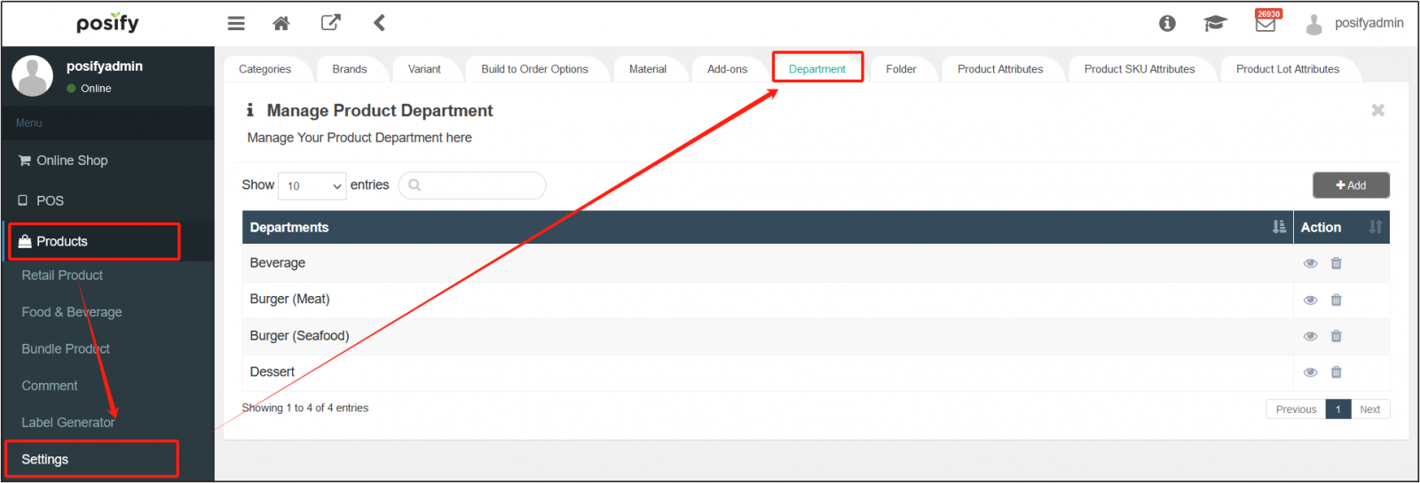Go to Next page
This screenshot has height=483, width=1420.
(x=1369, y=409)
